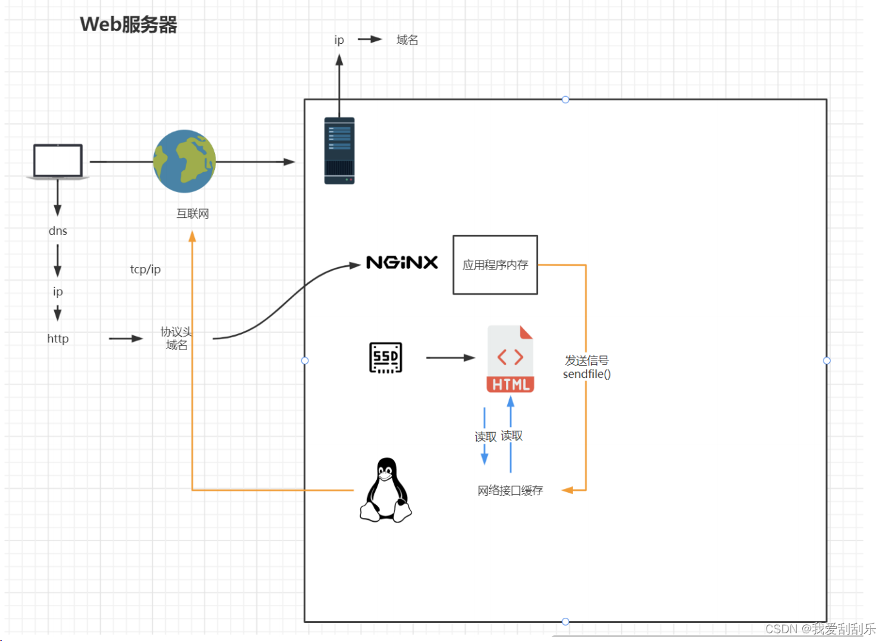Select the laptop client icon
This screenshot has height=641, width=886.
[57, 161]
